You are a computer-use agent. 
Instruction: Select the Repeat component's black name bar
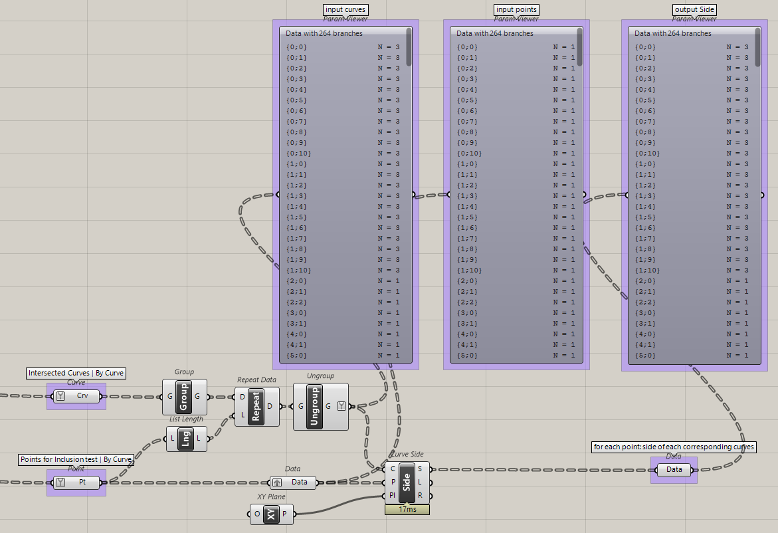tap(256, 407)
